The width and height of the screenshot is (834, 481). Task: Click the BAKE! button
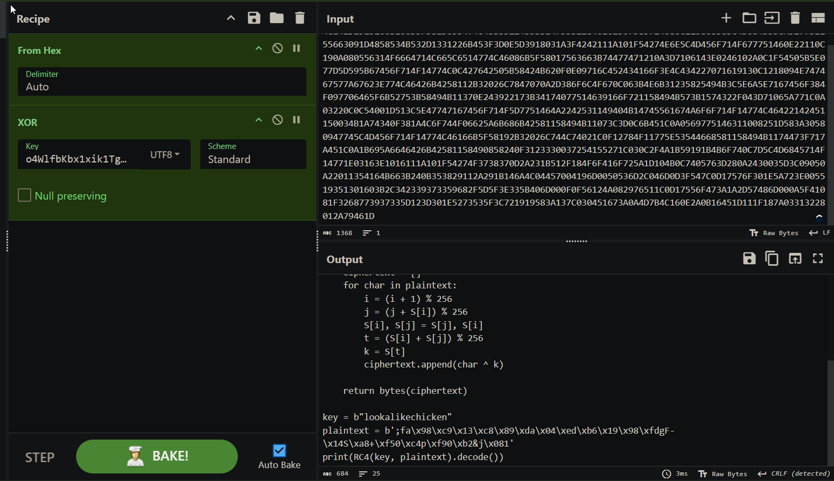pos(157,456)
